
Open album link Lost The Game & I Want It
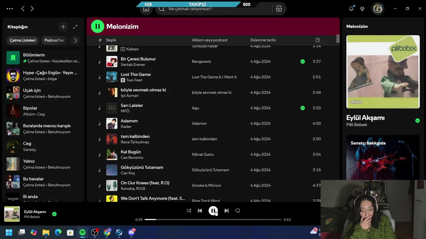tap(214, 77)
